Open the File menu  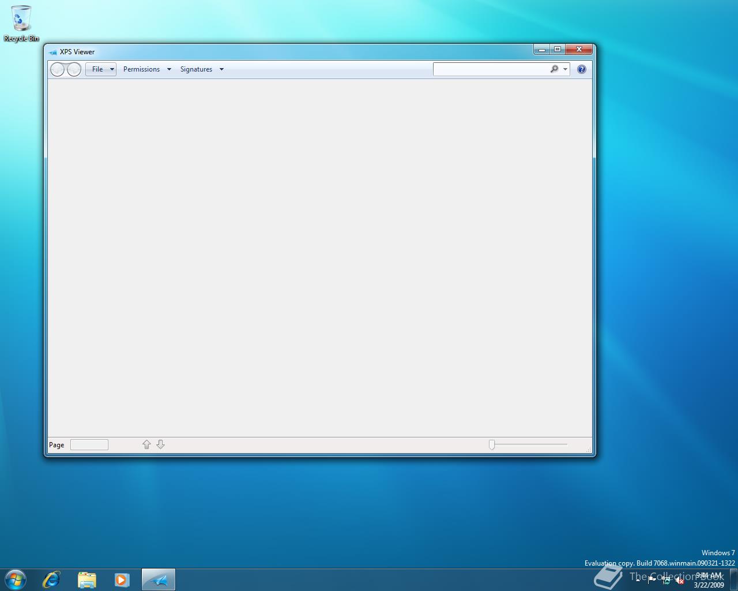pyautogui.click(x=101, y=69)
